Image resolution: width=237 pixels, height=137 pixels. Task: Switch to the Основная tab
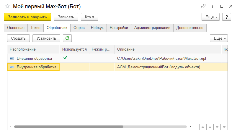pos(16,28)
